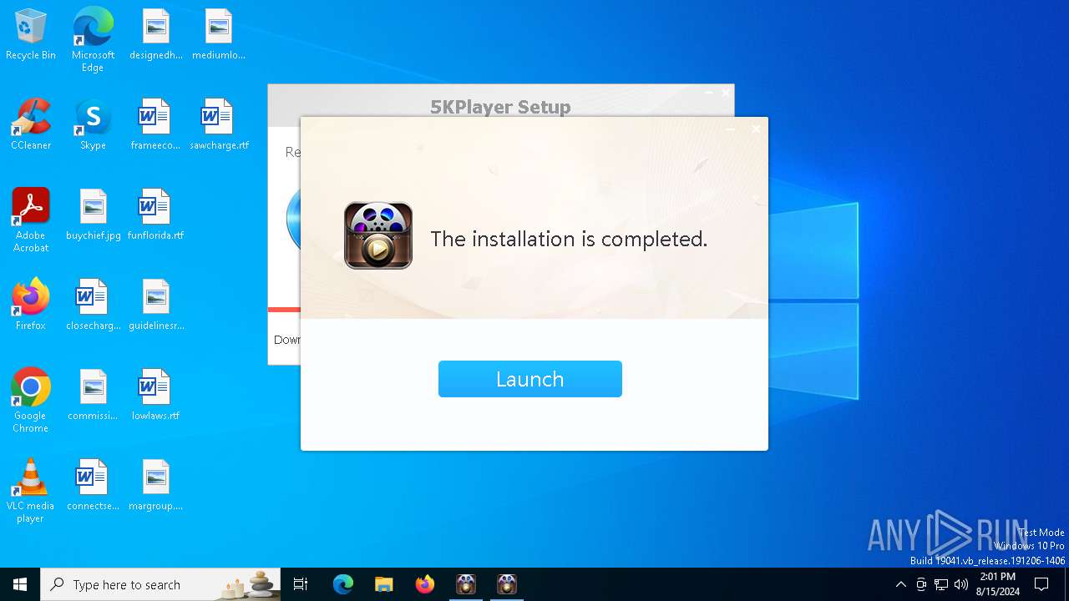Open Task View from the taskbar
The width and height of the screenshot is (1069, 601).
(301, 584)
